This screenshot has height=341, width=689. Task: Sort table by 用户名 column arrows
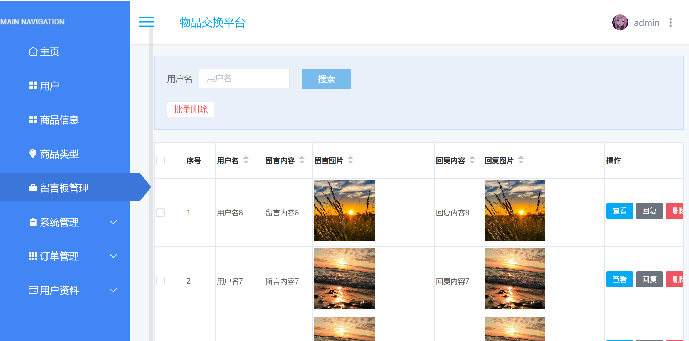[x=246, y=160]
